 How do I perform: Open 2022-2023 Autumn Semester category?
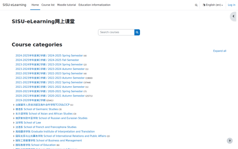50,78
